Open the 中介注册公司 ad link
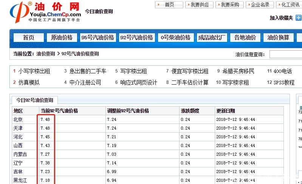This screenshot has height=184, width=302. (x=85, y=82)
